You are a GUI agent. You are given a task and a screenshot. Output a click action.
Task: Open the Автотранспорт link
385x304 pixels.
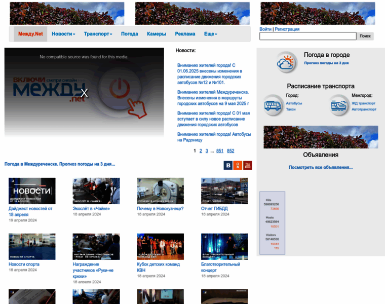[364, 109]
